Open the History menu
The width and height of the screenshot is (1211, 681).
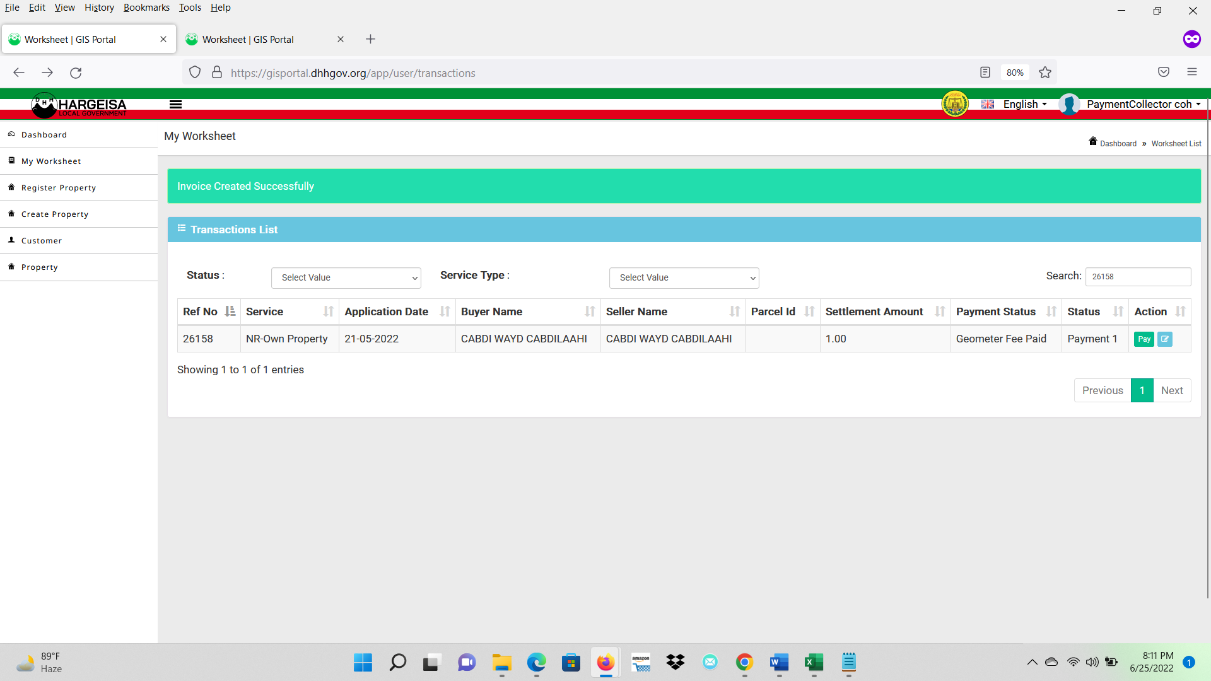coord(99,8)
